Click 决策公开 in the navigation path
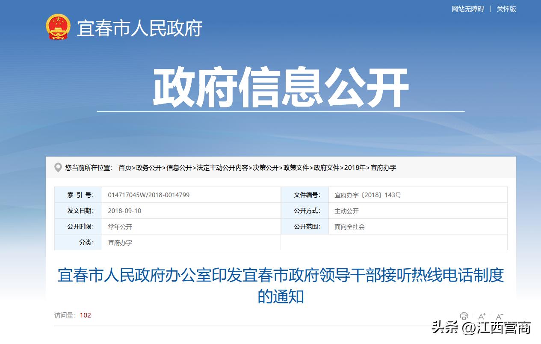Image resolution: width=541 pixels, height=344 pixels. [266, 168]
